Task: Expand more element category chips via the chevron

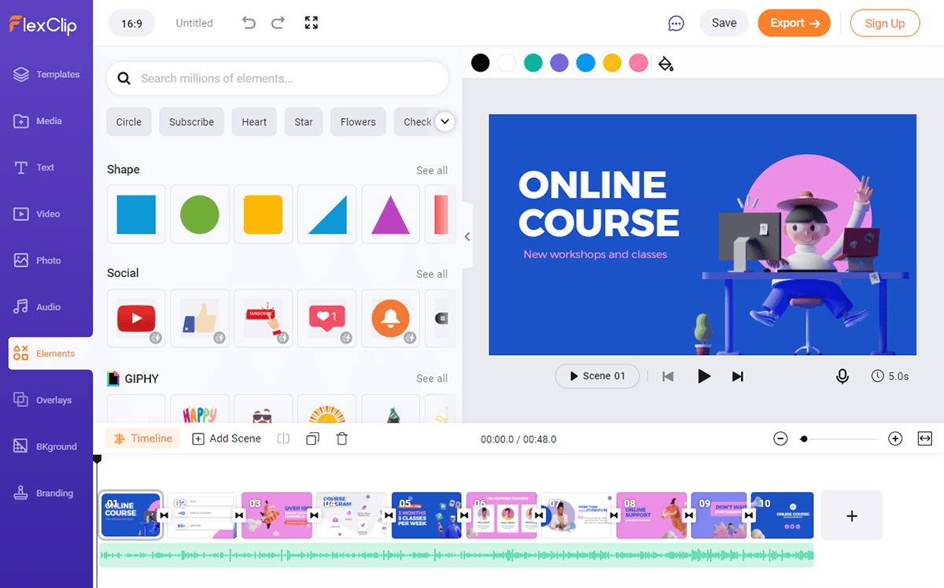Action: 444,121
